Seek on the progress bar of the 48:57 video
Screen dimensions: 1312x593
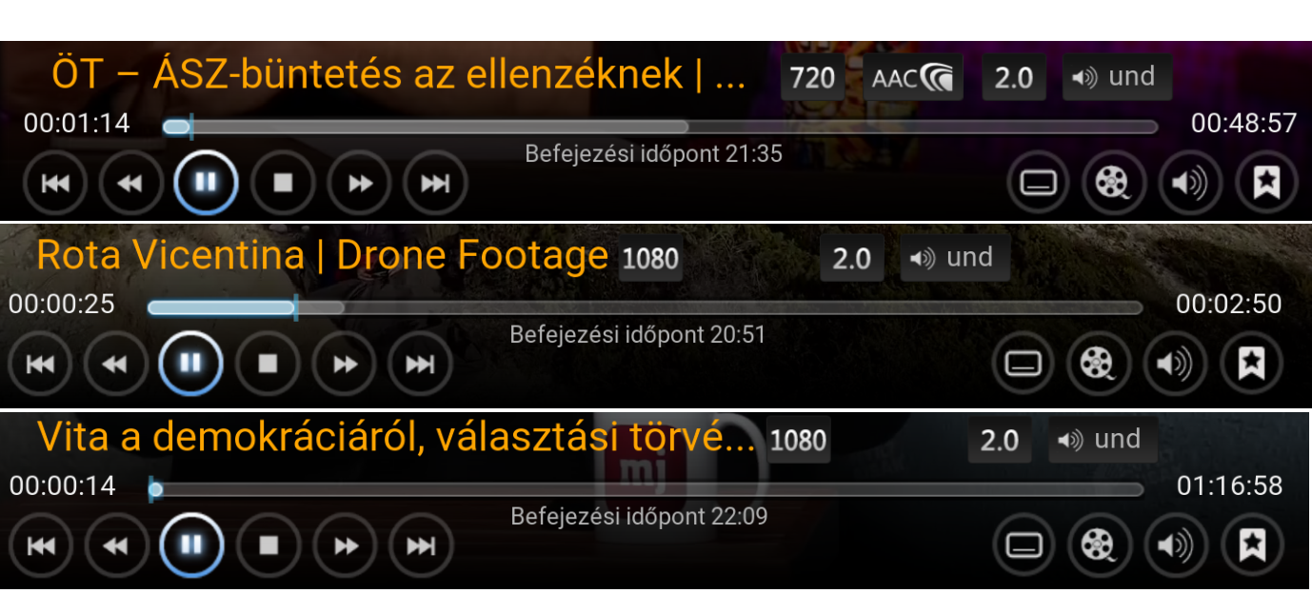click(660, 127)
